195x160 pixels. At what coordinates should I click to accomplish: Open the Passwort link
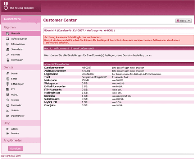pos(15,54)
